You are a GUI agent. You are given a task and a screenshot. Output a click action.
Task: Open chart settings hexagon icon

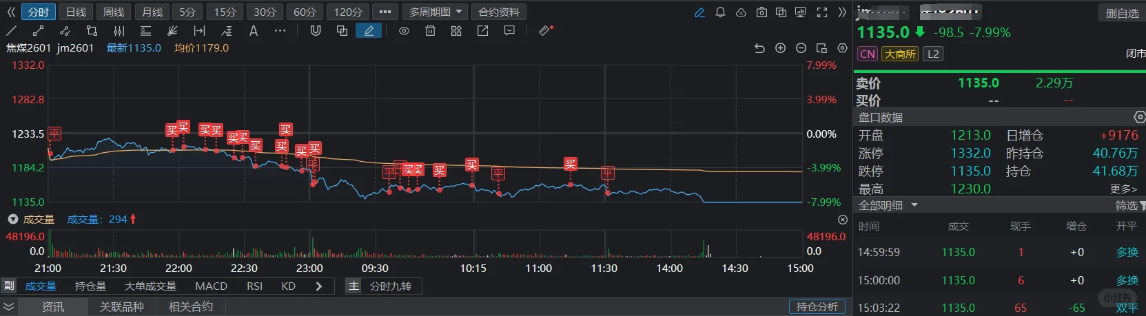pyautogui.click(x=842, y=48)
